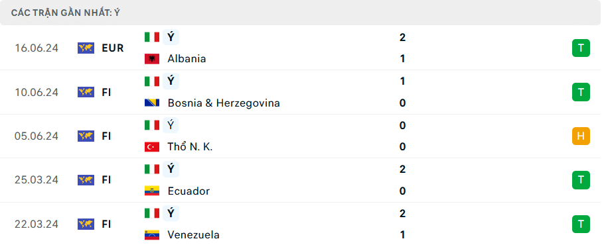The image size is (602, 245).
Task: Select the EUR competition label
Action: (x=113, y=48)
